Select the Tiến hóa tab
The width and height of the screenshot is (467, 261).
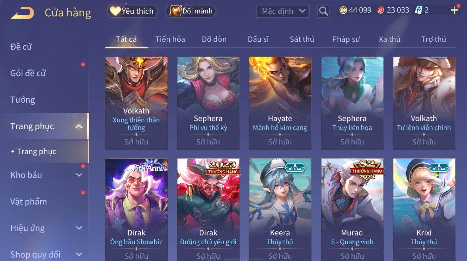[170, 39]
